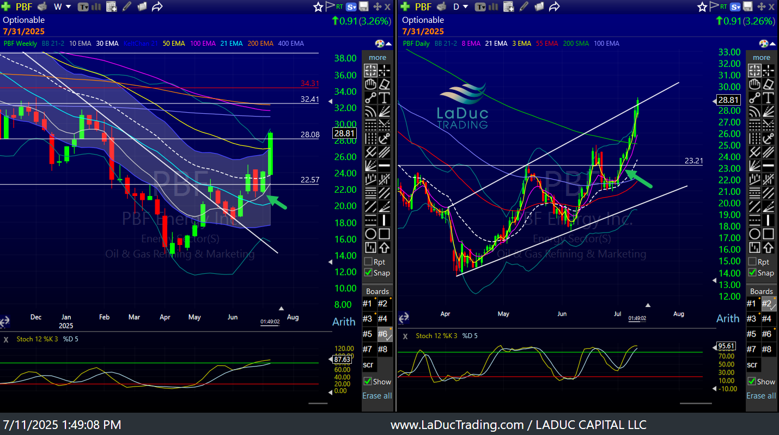Toggle Snap checkbox in weekly chart toolbox

(368, 273)
